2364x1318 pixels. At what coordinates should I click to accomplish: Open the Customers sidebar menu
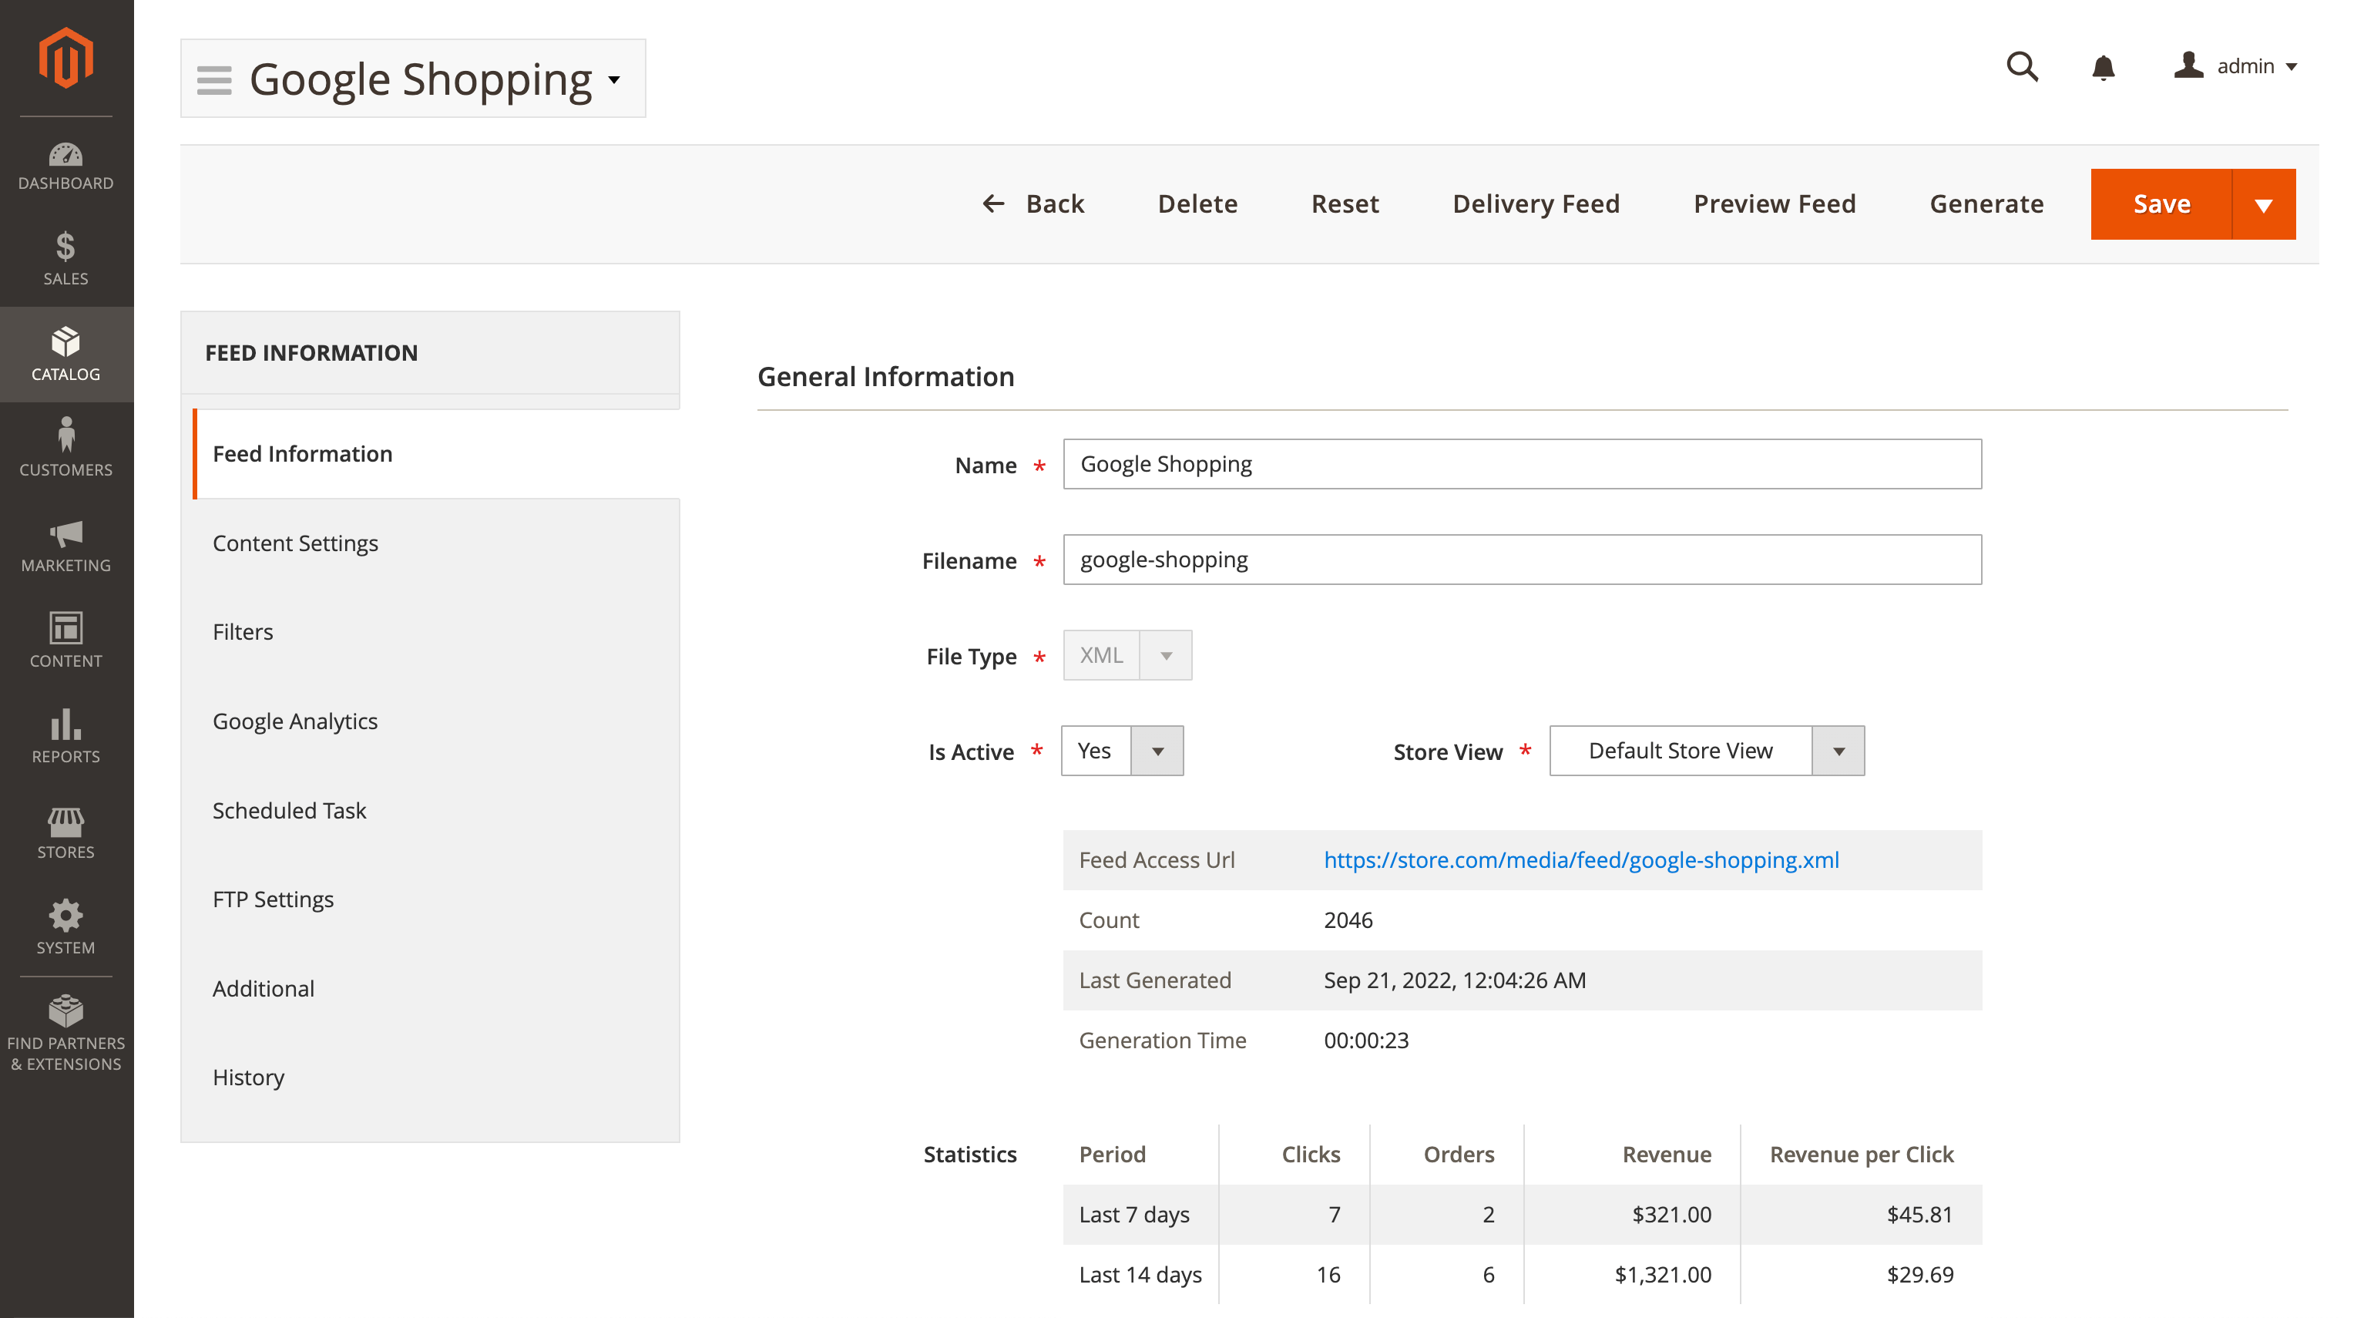click(66, 449)
